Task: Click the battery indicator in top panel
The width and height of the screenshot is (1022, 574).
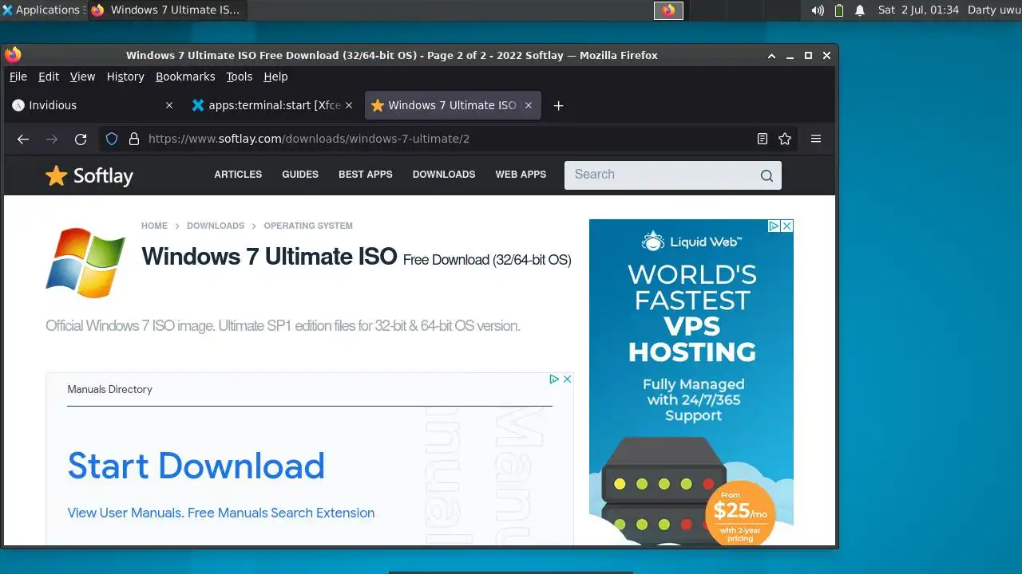Action: coord(839,10)
